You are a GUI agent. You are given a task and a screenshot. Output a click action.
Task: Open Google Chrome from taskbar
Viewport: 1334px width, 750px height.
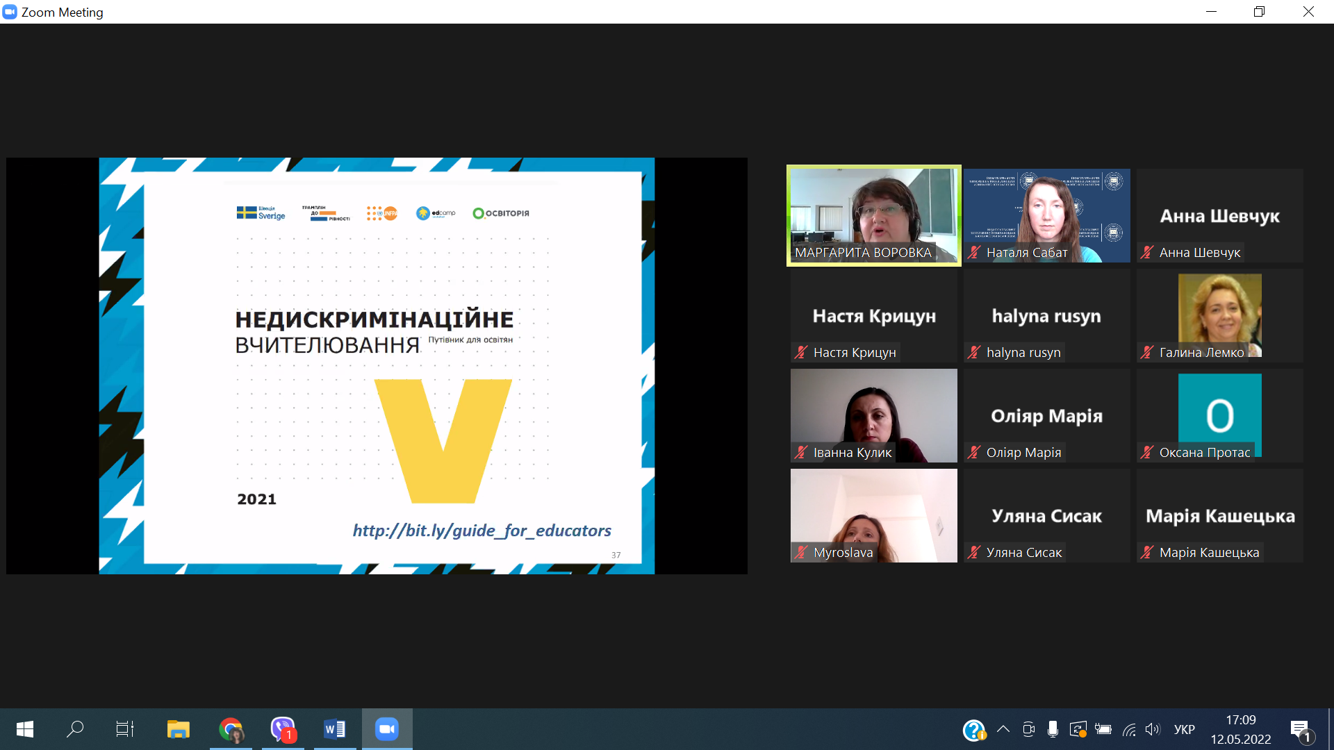[231, 729]
